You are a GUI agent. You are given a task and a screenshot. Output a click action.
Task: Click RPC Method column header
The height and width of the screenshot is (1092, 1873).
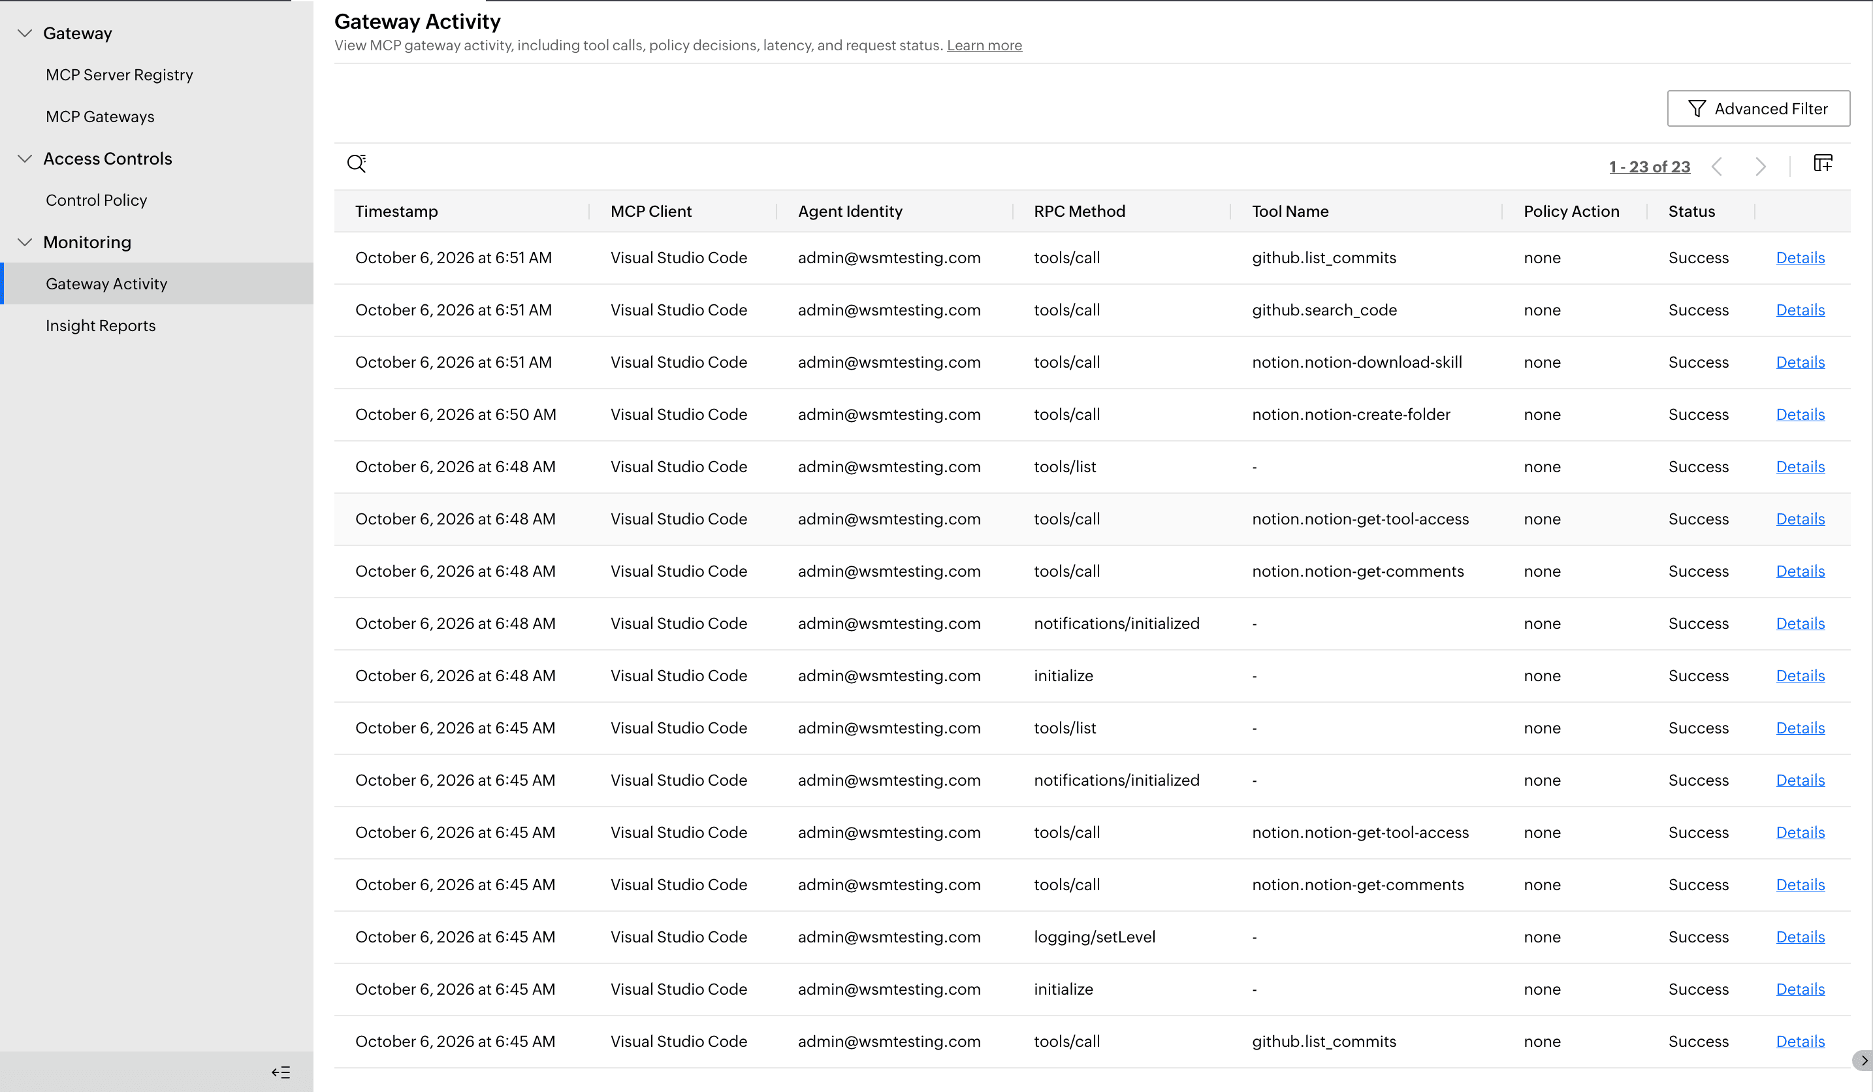[1080, 211]
